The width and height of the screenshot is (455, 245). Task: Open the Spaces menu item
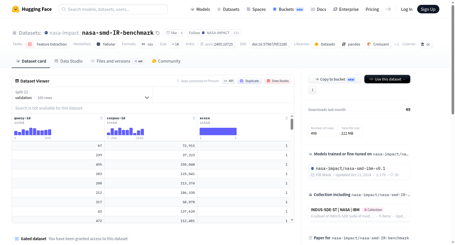256,9
